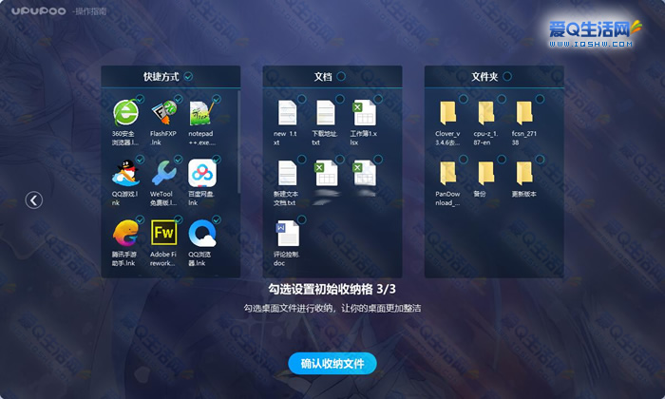Select the 新建文本文档.txt file icon
The width and height of the screenshot is (665, 399).
[x=287, y=173]
